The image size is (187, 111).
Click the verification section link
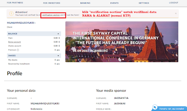pyautogui.click(x=51, y=15)
